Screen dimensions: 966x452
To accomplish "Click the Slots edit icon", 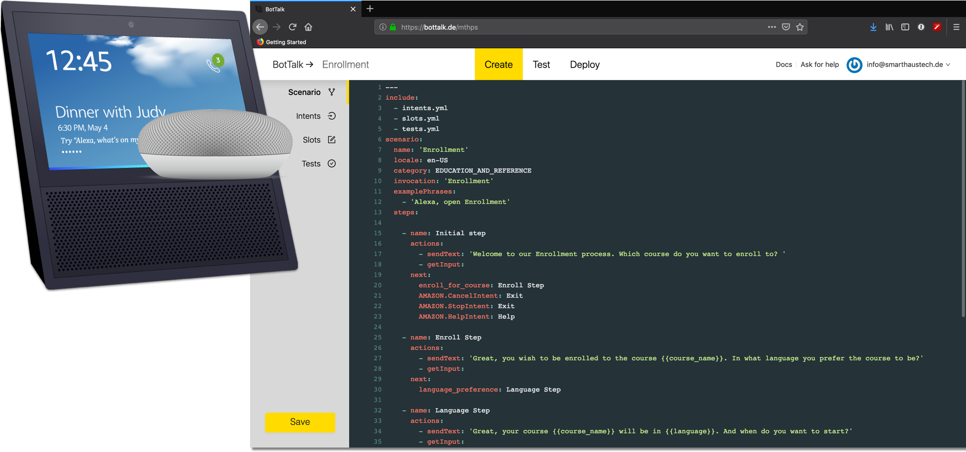I will click(332, 140).
